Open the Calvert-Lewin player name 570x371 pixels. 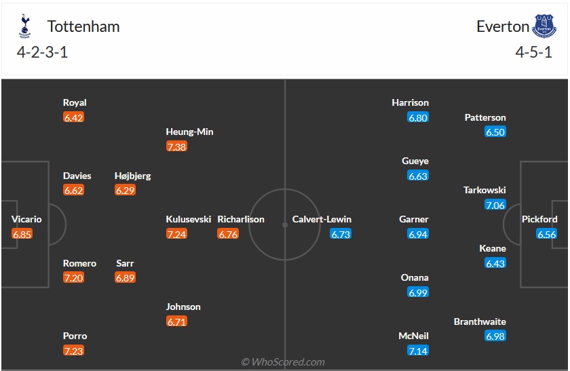(322, 219)
